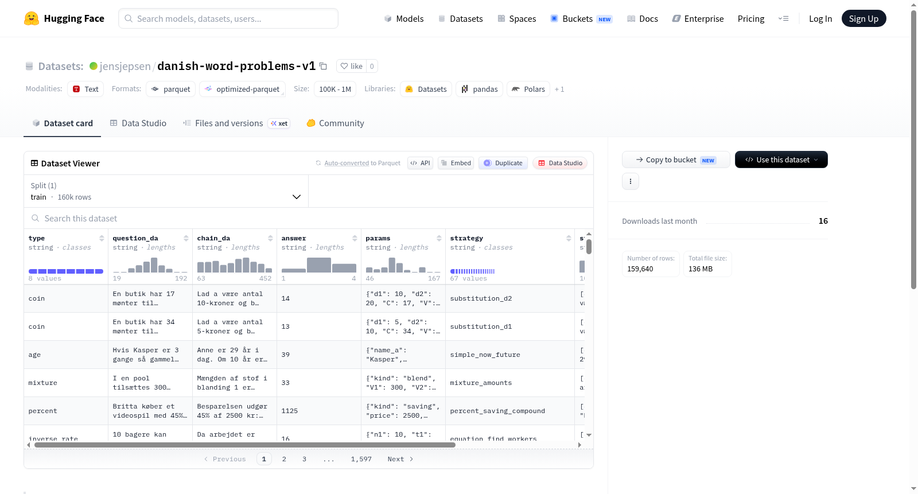This screenshot has width=918, height=494.
Task: Click the like count 0
Action: (372, 66)
